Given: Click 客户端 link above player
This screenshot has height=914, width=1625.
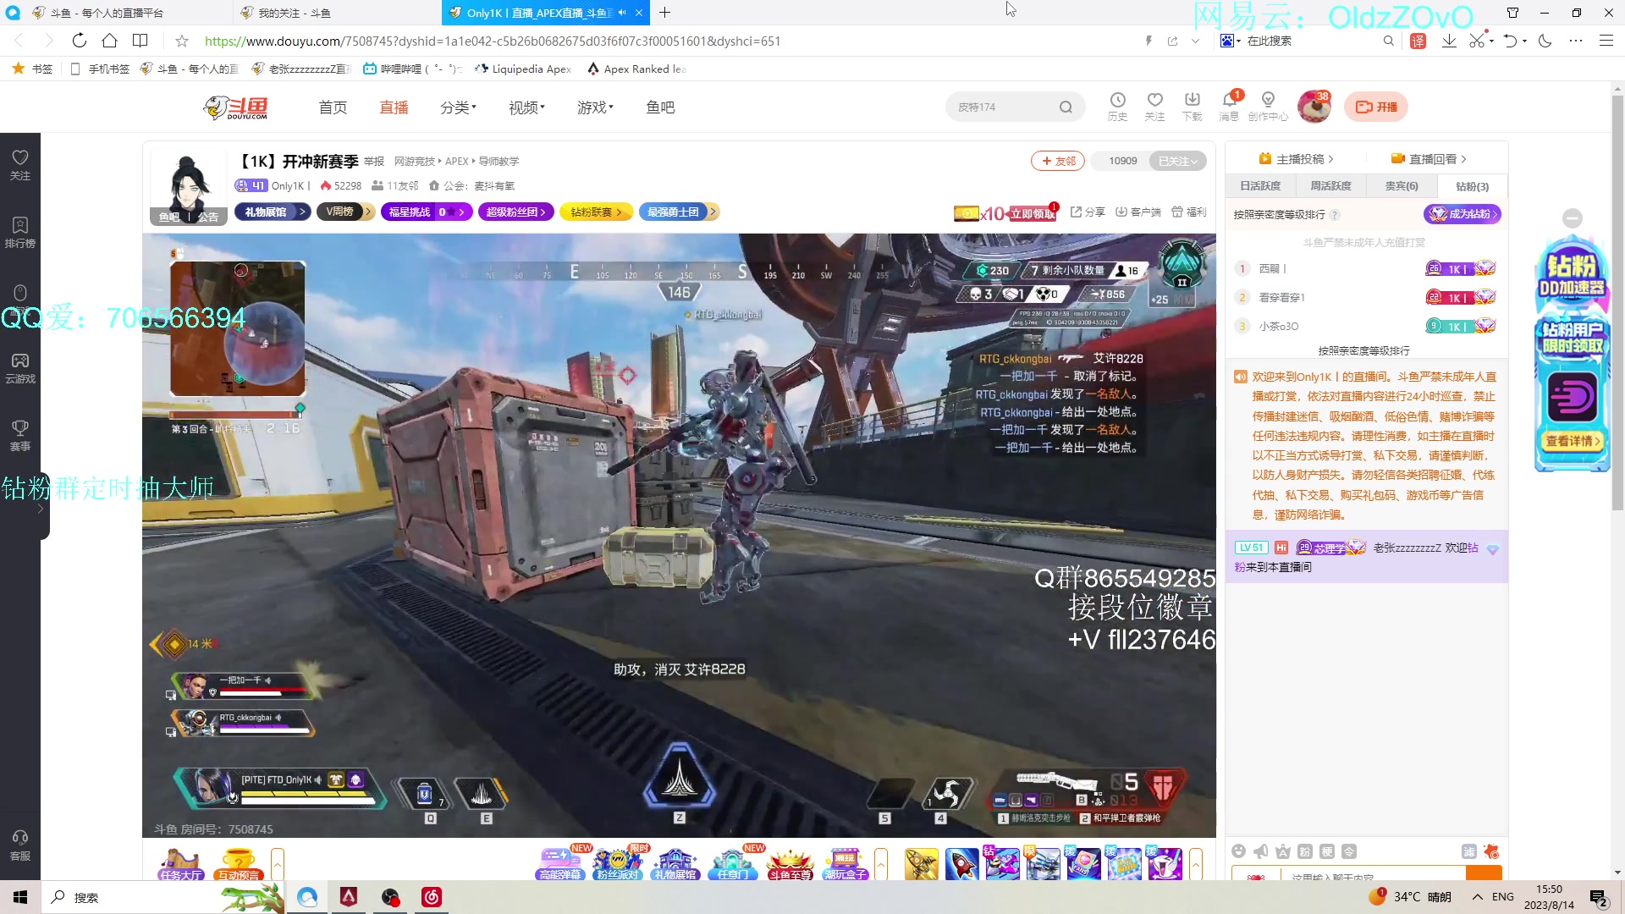Looking at the screenshot, I should point(1138,212).
